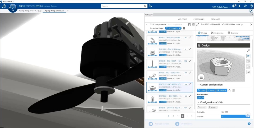Click the 132 configurations count badge
This screenshot has width=254, height=128.
186,61
